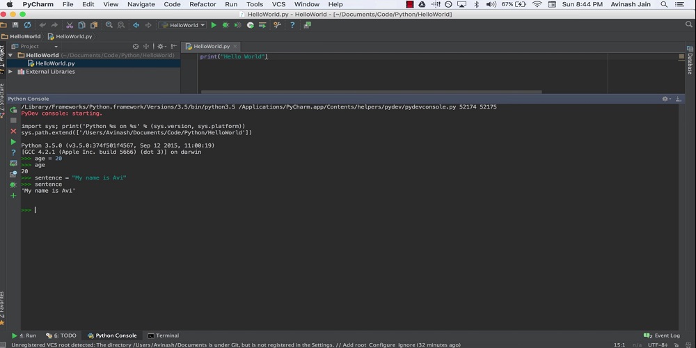696x348 pixels.
Task: Click Ignore link in status bar
Action: (406, 345)
